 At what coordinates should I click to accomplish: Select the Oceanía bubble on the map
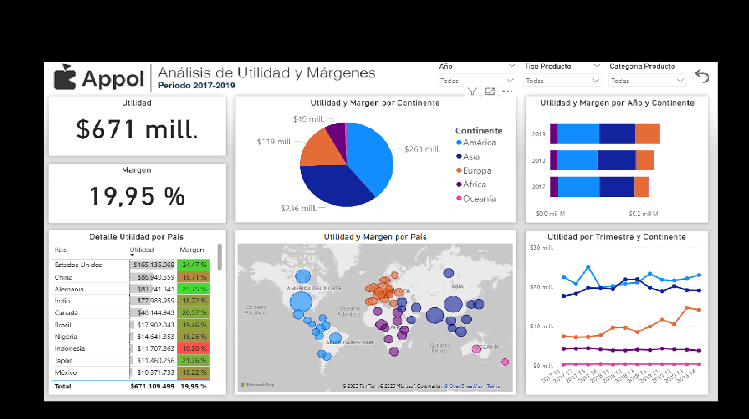(x=476, y=349)
